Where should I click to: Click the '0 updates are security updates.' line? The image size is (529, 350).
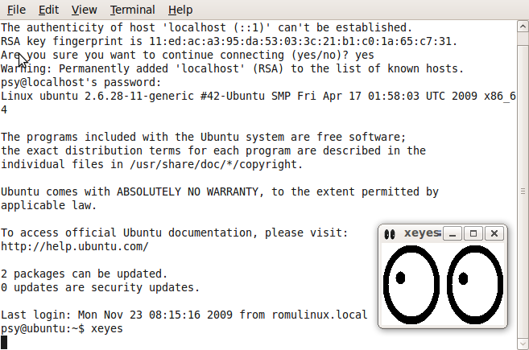pos(100,287)
